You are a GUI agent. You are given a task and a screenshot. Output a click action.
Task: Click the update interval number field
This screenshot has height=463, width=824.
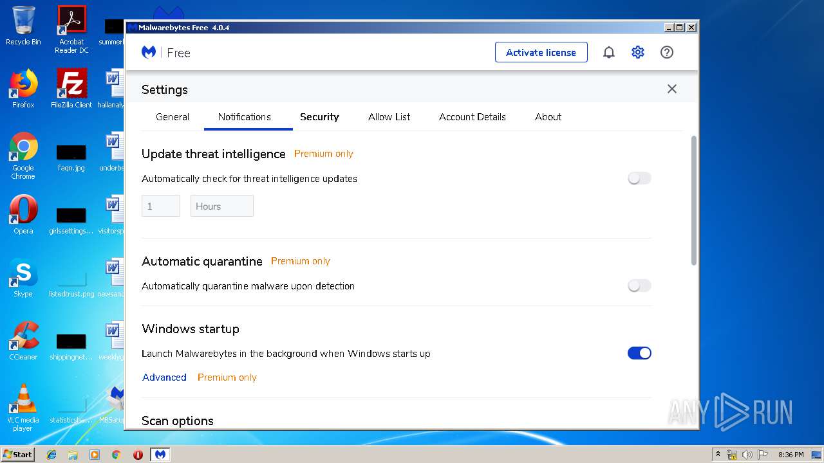pyautogui.click(x=161, y=206)
